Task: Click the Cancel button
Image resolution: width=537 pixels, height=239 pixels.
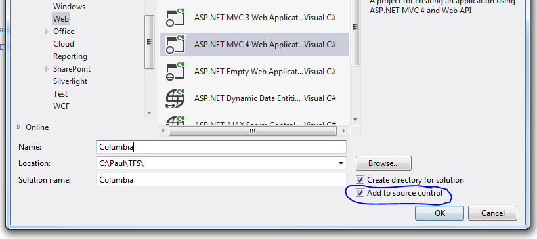Action: 492,213
